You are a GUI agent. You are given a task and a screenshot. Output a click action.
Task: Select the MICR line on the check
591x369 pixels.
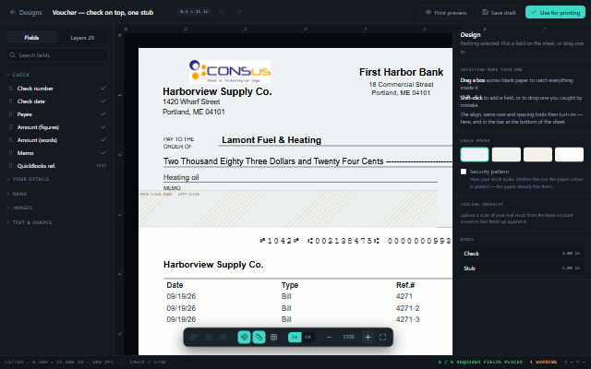coord(356,241)
